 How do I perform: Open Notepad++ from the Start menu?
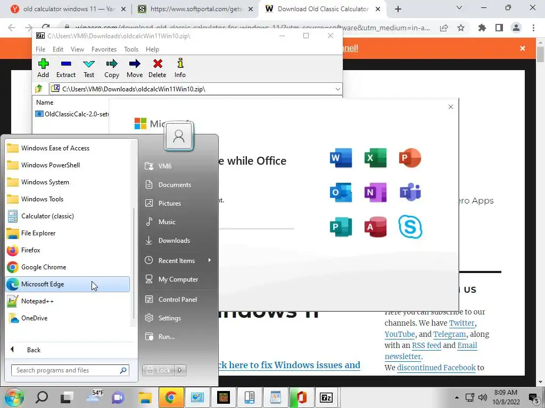coord(68,301)
